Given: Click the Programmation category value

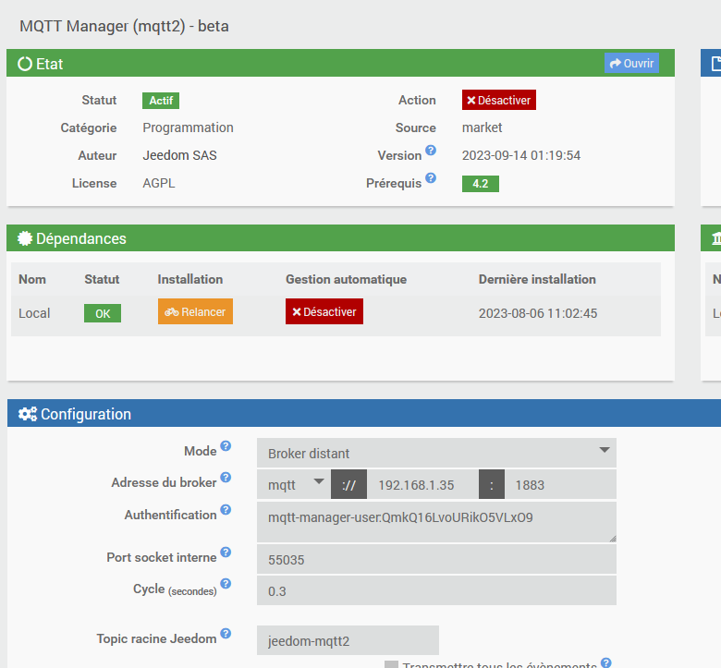Looking at the screenshot, I should coord(188,128).
